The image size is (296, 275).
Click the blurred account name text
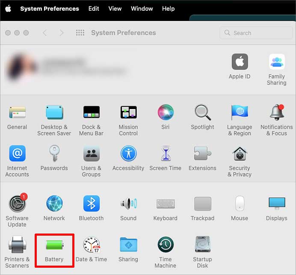[64, 62]
